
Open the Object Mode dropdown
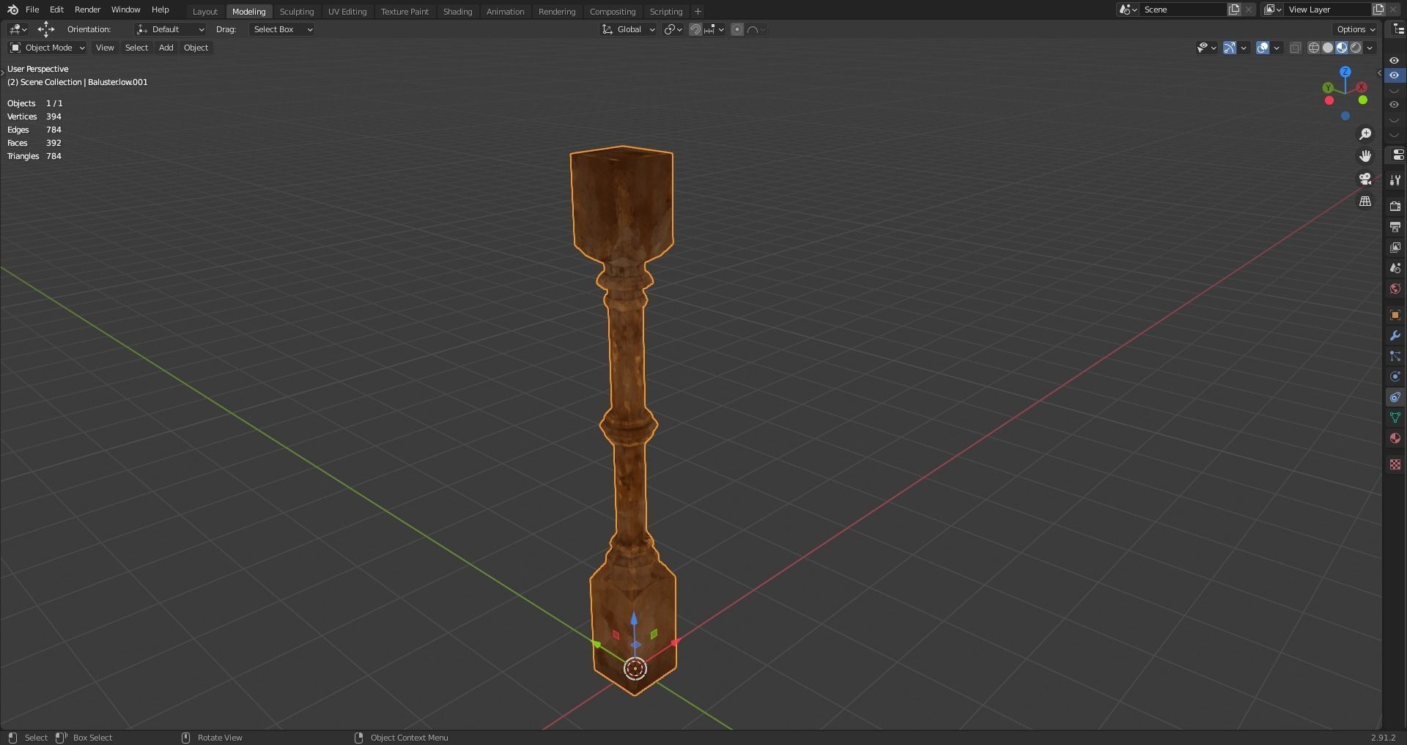coord(47,48)
